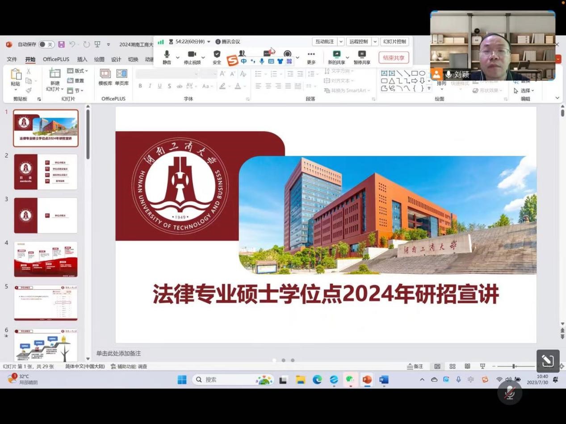Click the 新的共享 share screen icon
This screenshot has height=424, width=566.
click(x=336, y=54)
